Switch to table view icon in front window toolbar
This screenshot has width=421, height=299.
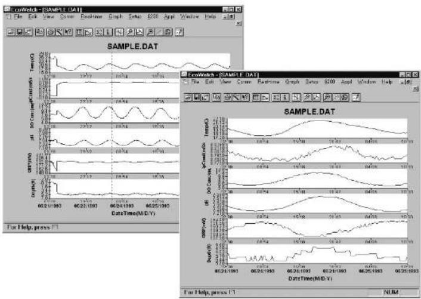(x=256, y=97)
